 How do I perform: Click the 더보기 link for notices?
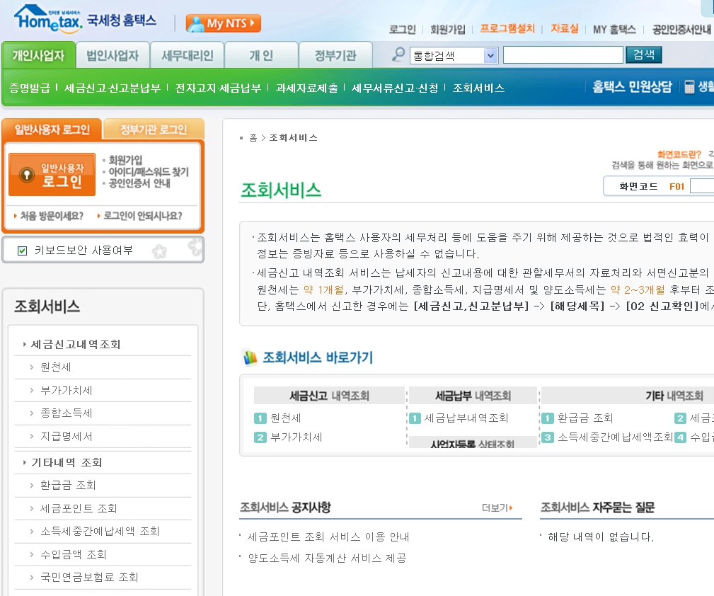pyautogui.click(x=497, y=508)
